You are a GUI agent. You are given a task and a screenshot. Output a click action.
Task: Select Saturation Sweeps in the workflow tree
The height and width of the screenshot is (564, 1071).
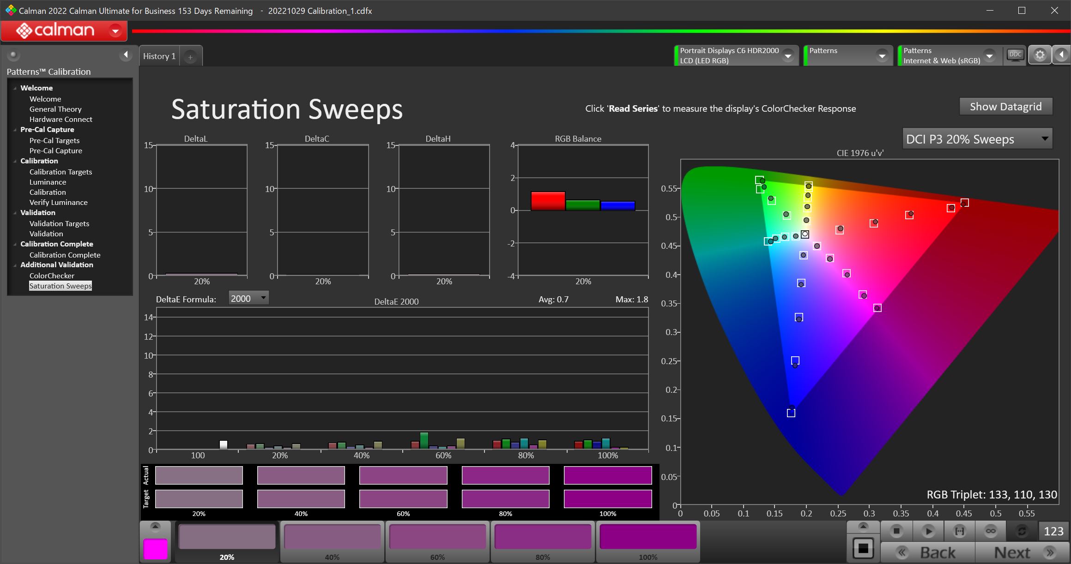[x=61, y=286]
